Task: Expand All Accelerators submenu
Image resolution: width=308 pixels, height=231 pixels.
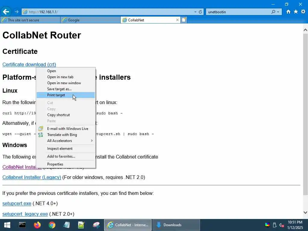Action: pyautogui.click(x=66, y=141)
